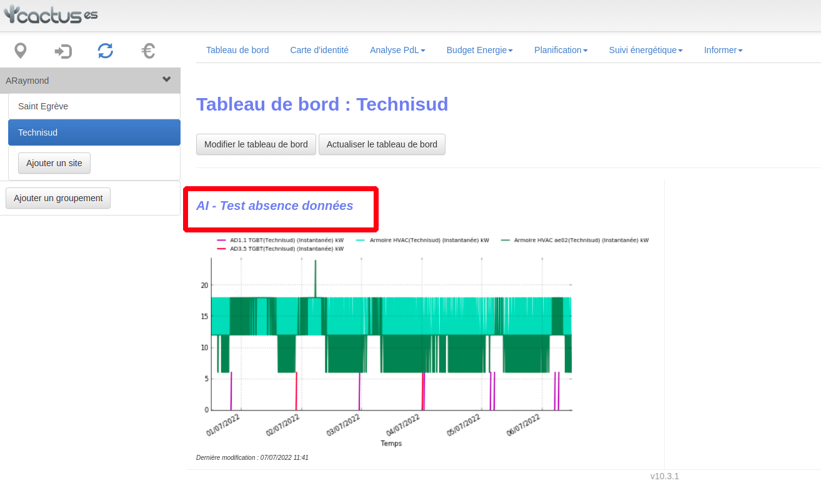Screen dimensions: 821x493
Task: Click the blue refresh sync icon
Action: point(106,51)
